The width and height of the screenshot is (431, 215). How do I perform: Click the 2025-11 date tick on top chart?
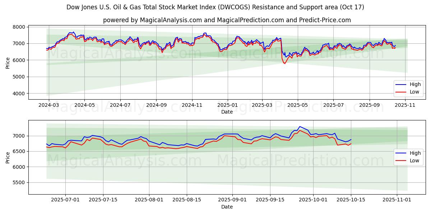click(405, 105)
